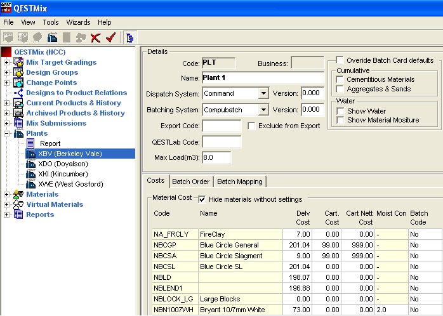443x316 pixels.
Task: Click the plant factory toolbar icon
Action: point(53,37)
